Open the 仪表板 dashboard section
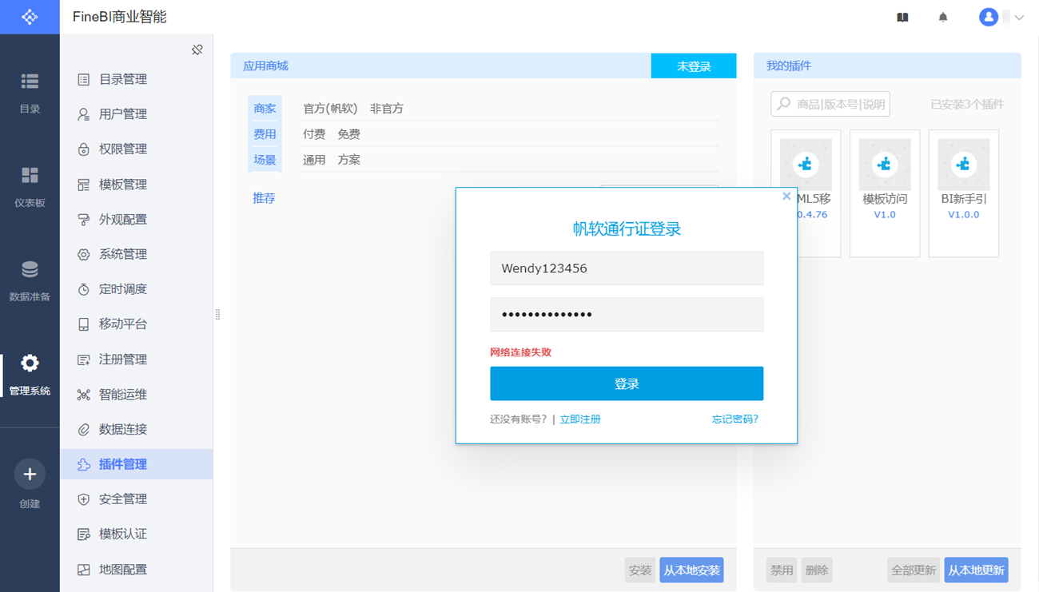This screenshot has width=1039, height=592. pos(30,187)
